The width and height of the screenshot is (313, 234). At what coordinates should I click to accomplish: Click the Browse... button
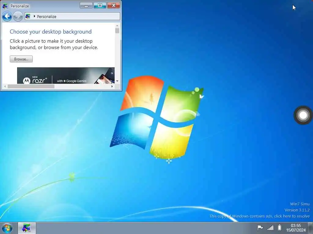(21, 59)
